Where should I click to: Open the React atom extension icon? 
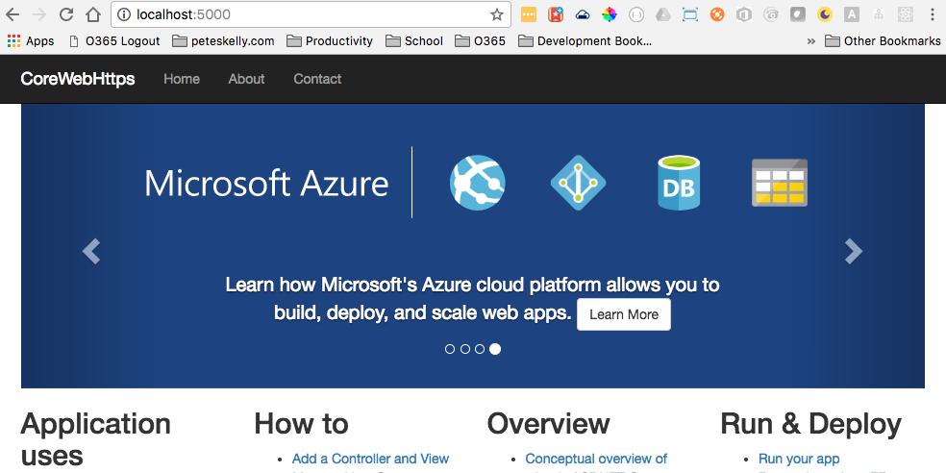pos(905,14)
